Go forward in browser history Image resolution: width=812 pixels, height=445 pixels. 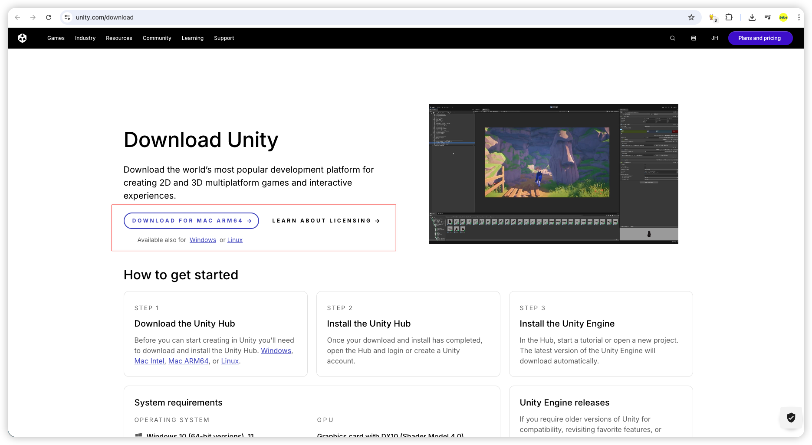click(x=33, y=17)
